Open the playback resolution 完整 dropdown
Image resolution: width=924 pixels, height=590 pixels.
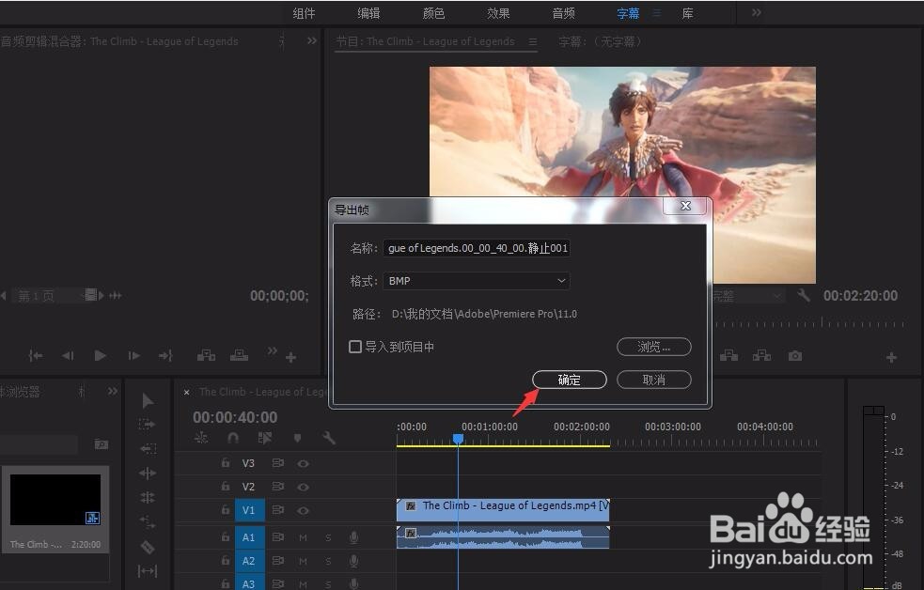pos(747,296)
